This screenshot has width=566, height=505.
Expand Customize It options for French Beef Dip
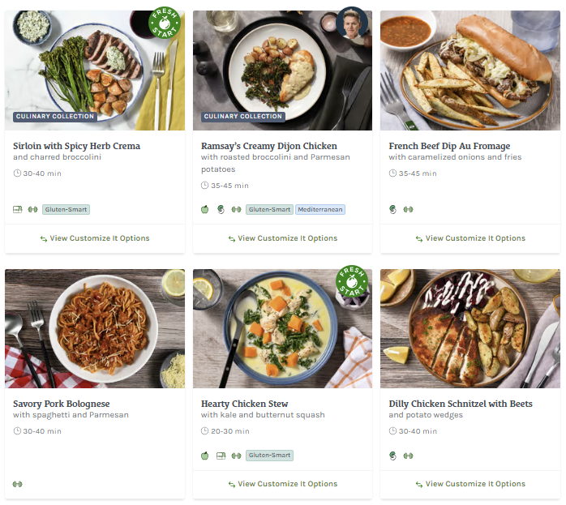[x=470, y=238]
